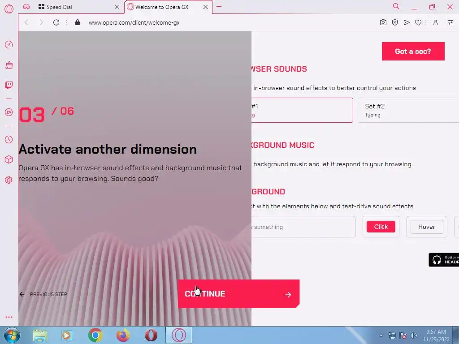The image size is (459, 344).
Task: Close the Speed Dial tab
Action: 117,7
